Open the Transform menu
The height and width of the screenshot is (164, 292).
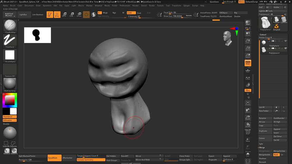176,6
